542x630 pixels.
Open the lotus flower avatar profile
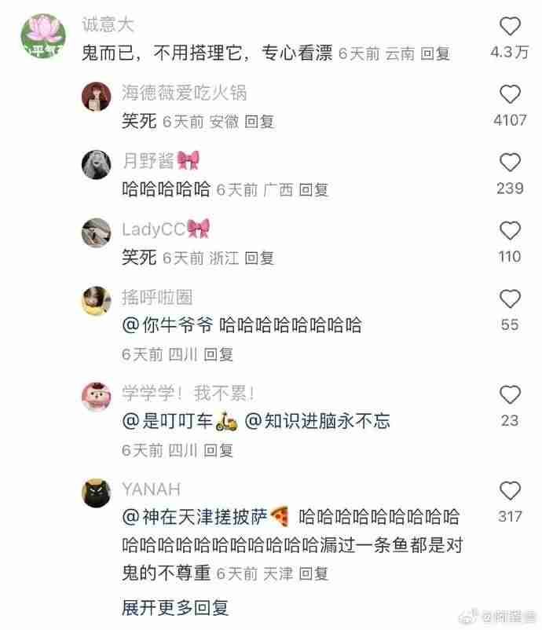click(x=43, y=36)
